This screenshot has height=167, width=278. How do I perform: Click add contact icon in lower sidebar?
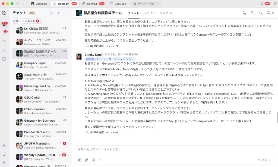4,145
